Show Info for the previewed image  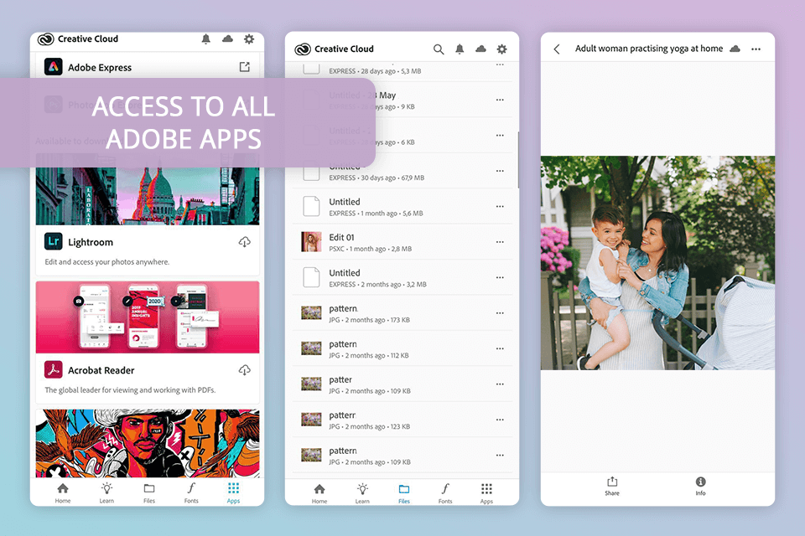tap(701, 485)
